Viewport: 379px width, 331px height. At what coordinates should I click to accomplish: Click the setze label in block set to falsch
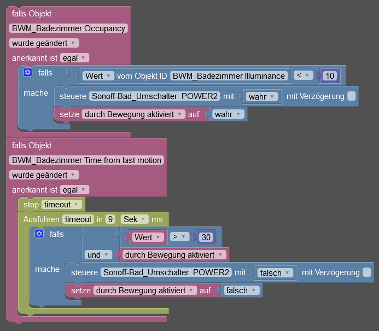point(81,291)
